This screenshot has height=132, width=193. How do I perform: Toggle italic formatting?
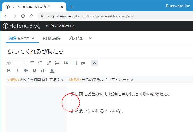click(x=17, y=71)
